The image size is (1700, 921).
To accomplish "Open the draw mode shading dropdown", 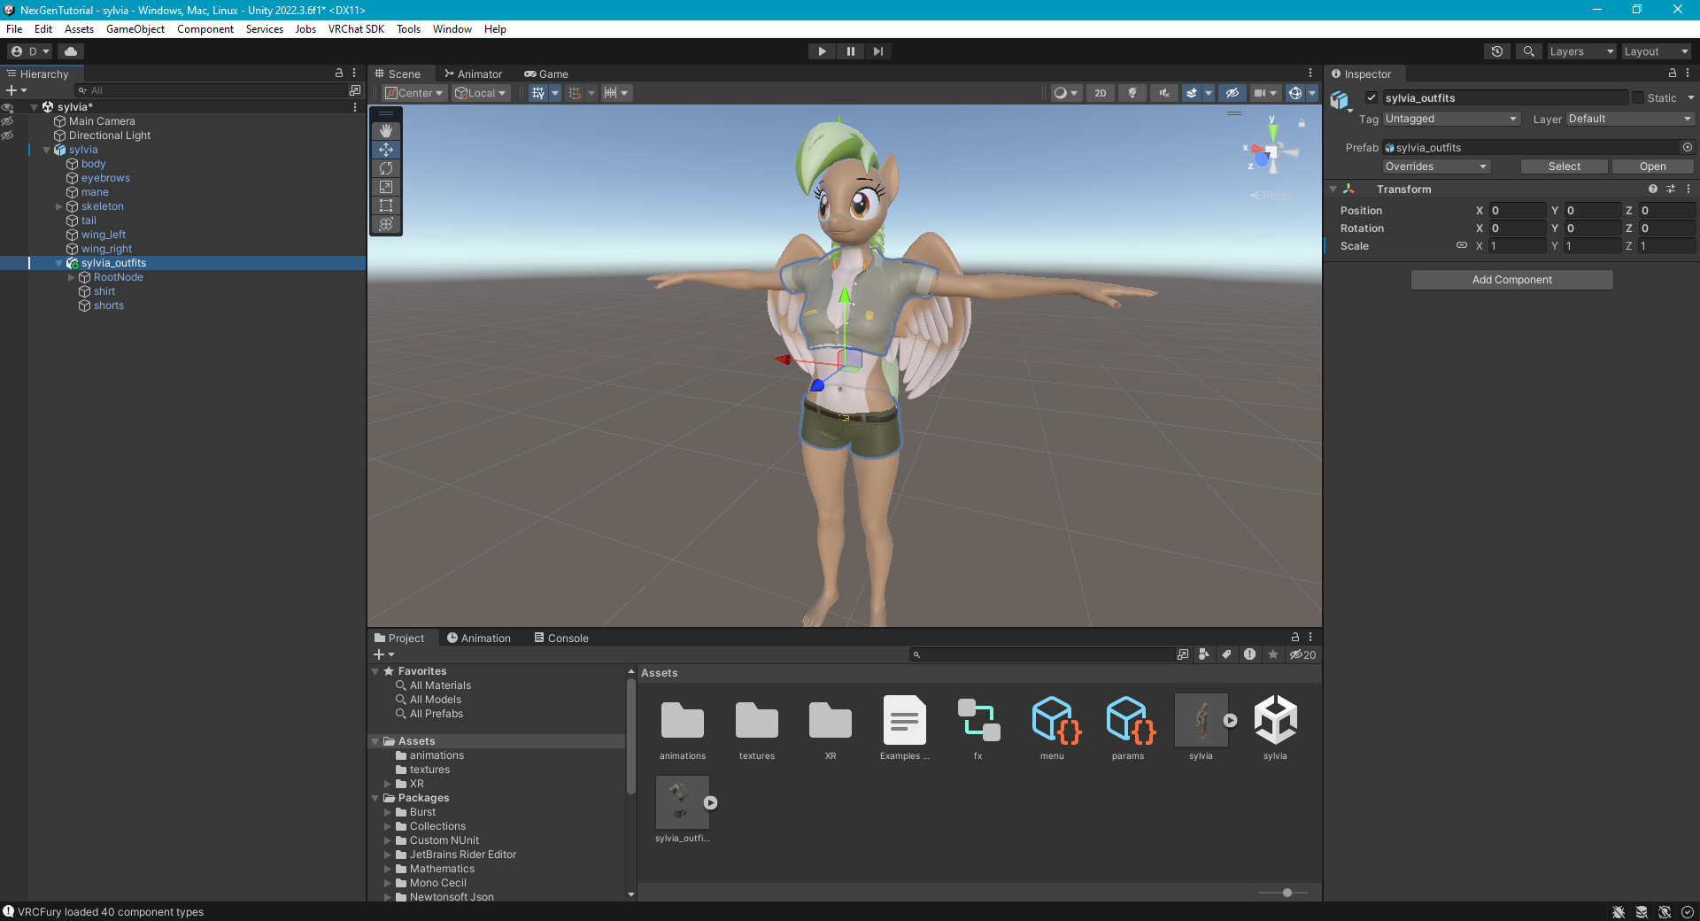I will [1065, 93].
